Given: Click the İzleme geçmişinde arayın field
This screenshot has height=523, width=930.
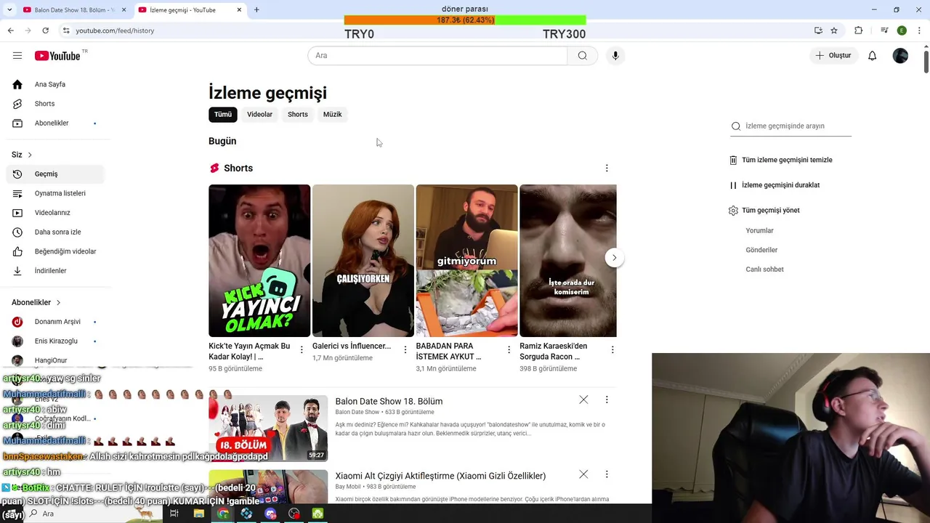Looking at the screenshot, I should click(790, 126).
